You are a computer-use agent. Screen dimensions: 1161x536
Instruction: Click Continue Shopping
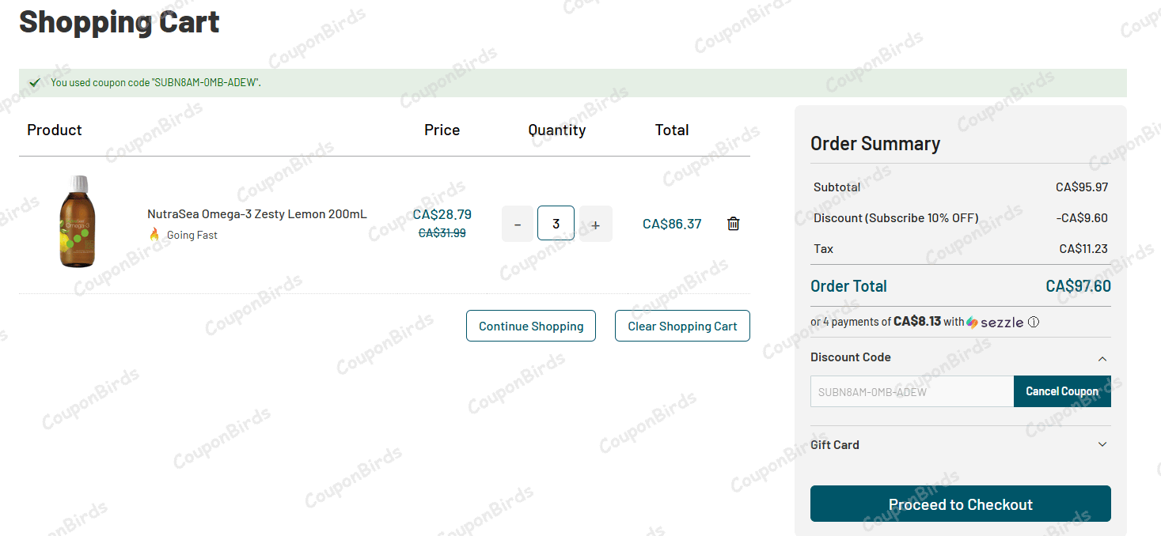(x=531, y=326)
